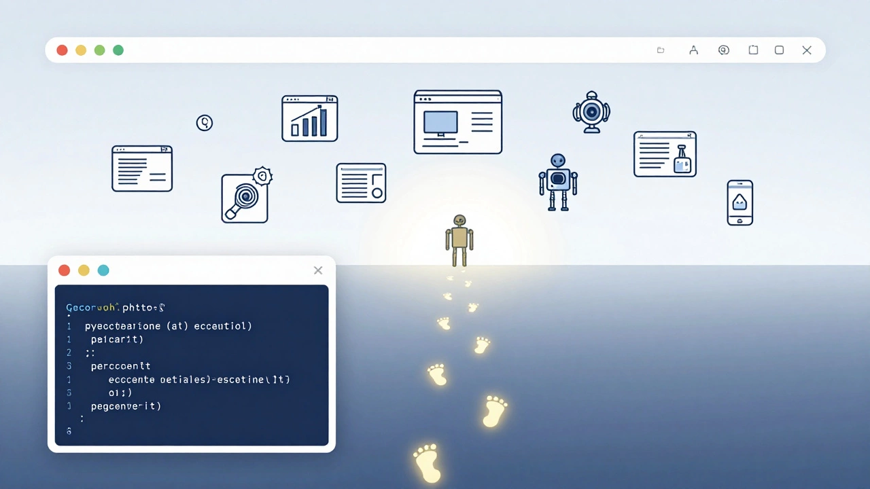This screenshot has width=870, height=489.
Task: Open the bar chart analytics window icon
Action: click(309, 117)
